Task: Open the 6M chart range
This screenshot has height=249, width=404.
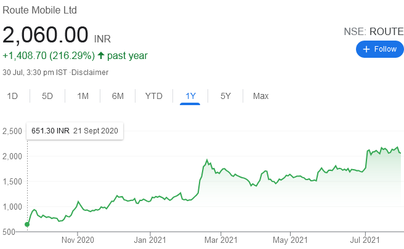Action: (x=118, y=96)
